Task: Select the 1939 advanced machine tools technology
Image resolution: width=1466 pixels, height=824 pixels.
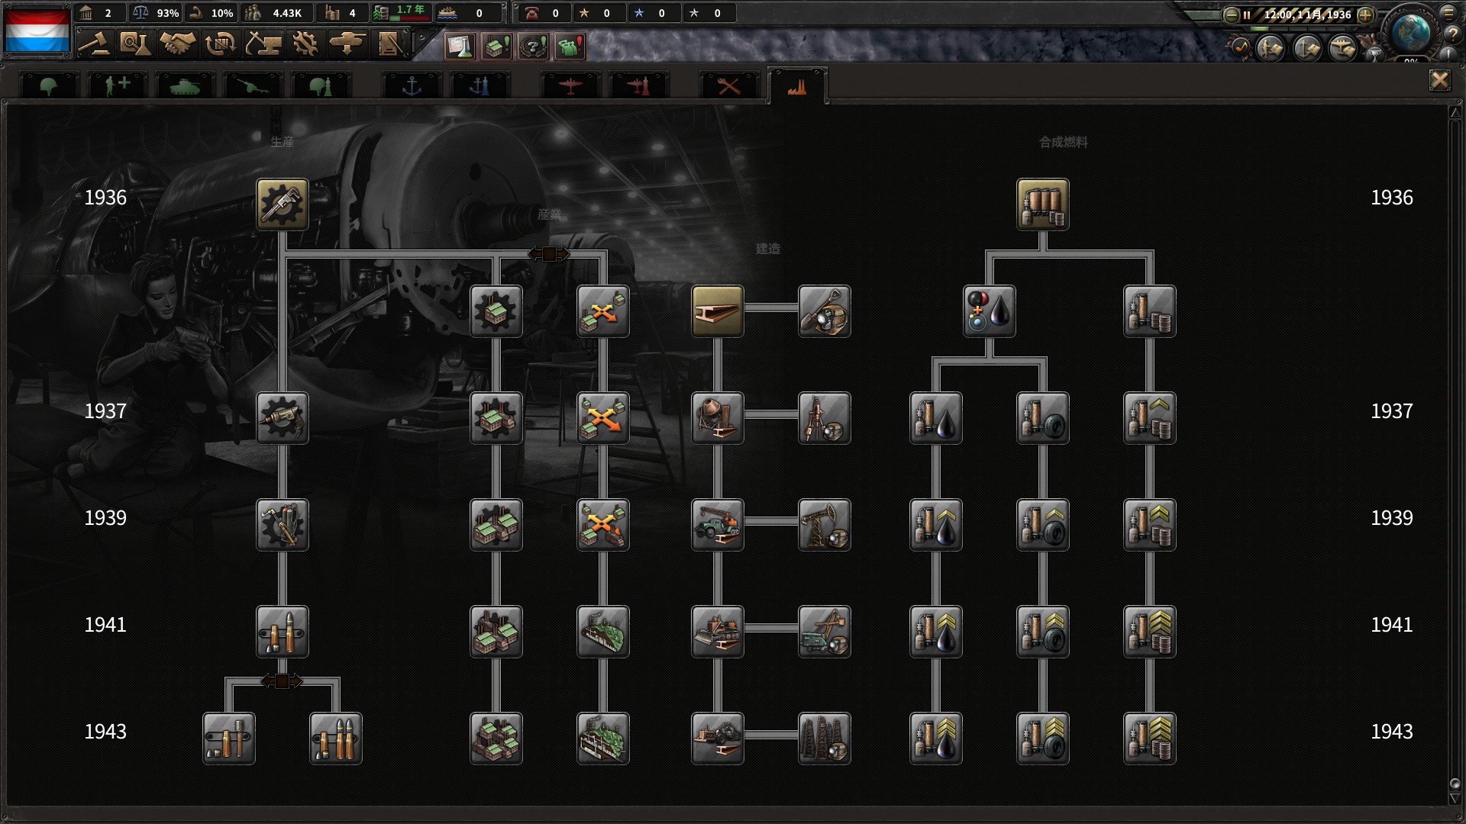Action: [x=283, y=525]
